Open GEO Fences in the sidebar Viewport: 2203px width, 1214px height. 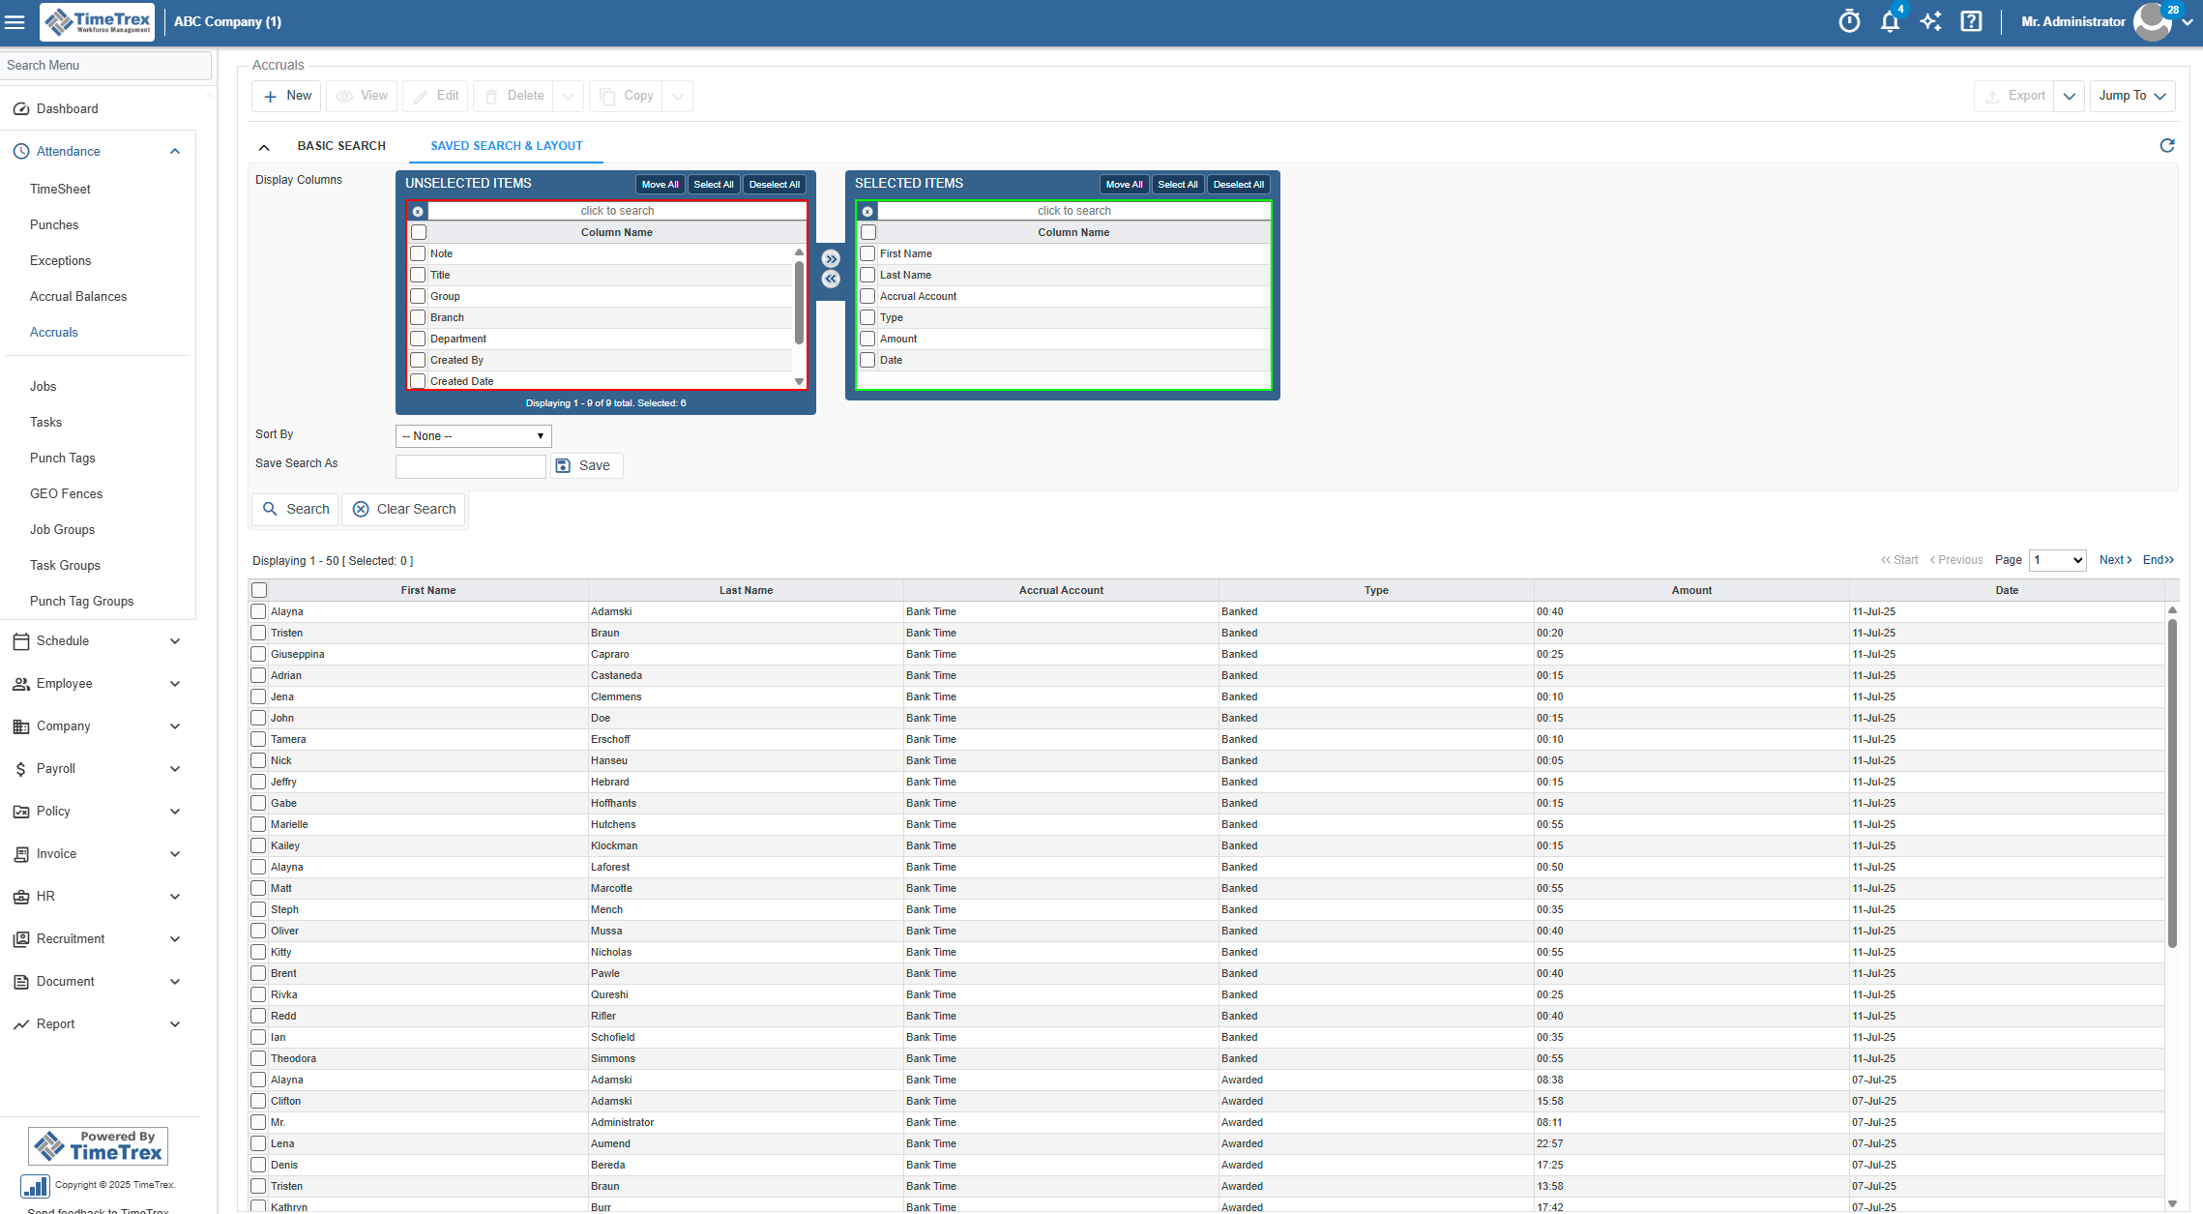[66, 493]
